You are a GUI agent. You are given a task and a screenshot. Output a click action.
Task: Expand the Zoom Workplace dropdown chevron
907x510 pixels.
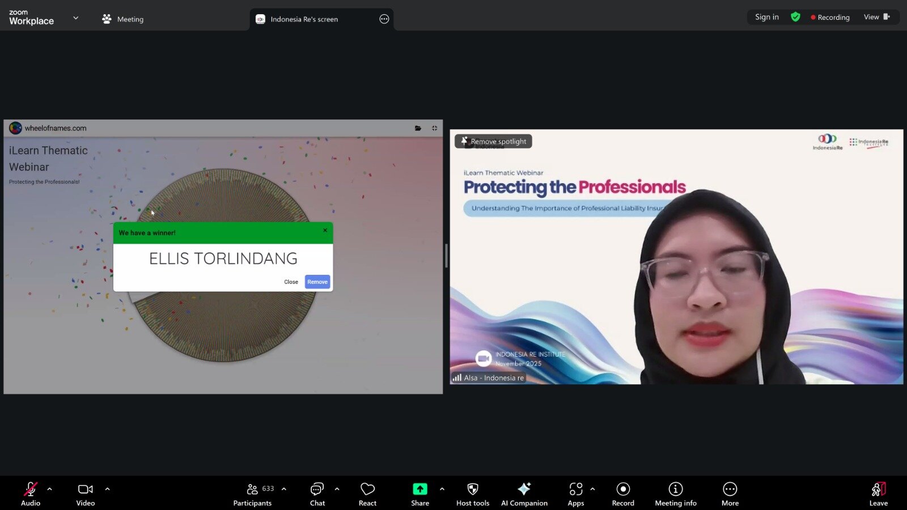click(x=76, y=18)
